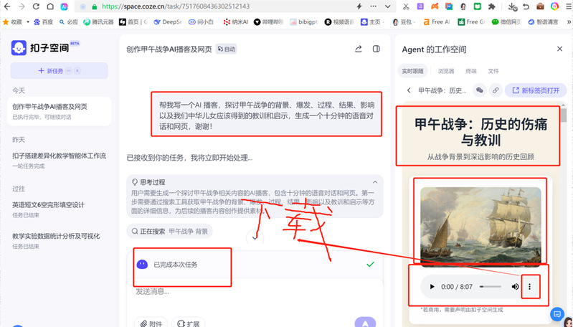Click the 新任务 button
The height and width of the screenshot is (327, 573).
pyautogui.click(x=60, y=71)
